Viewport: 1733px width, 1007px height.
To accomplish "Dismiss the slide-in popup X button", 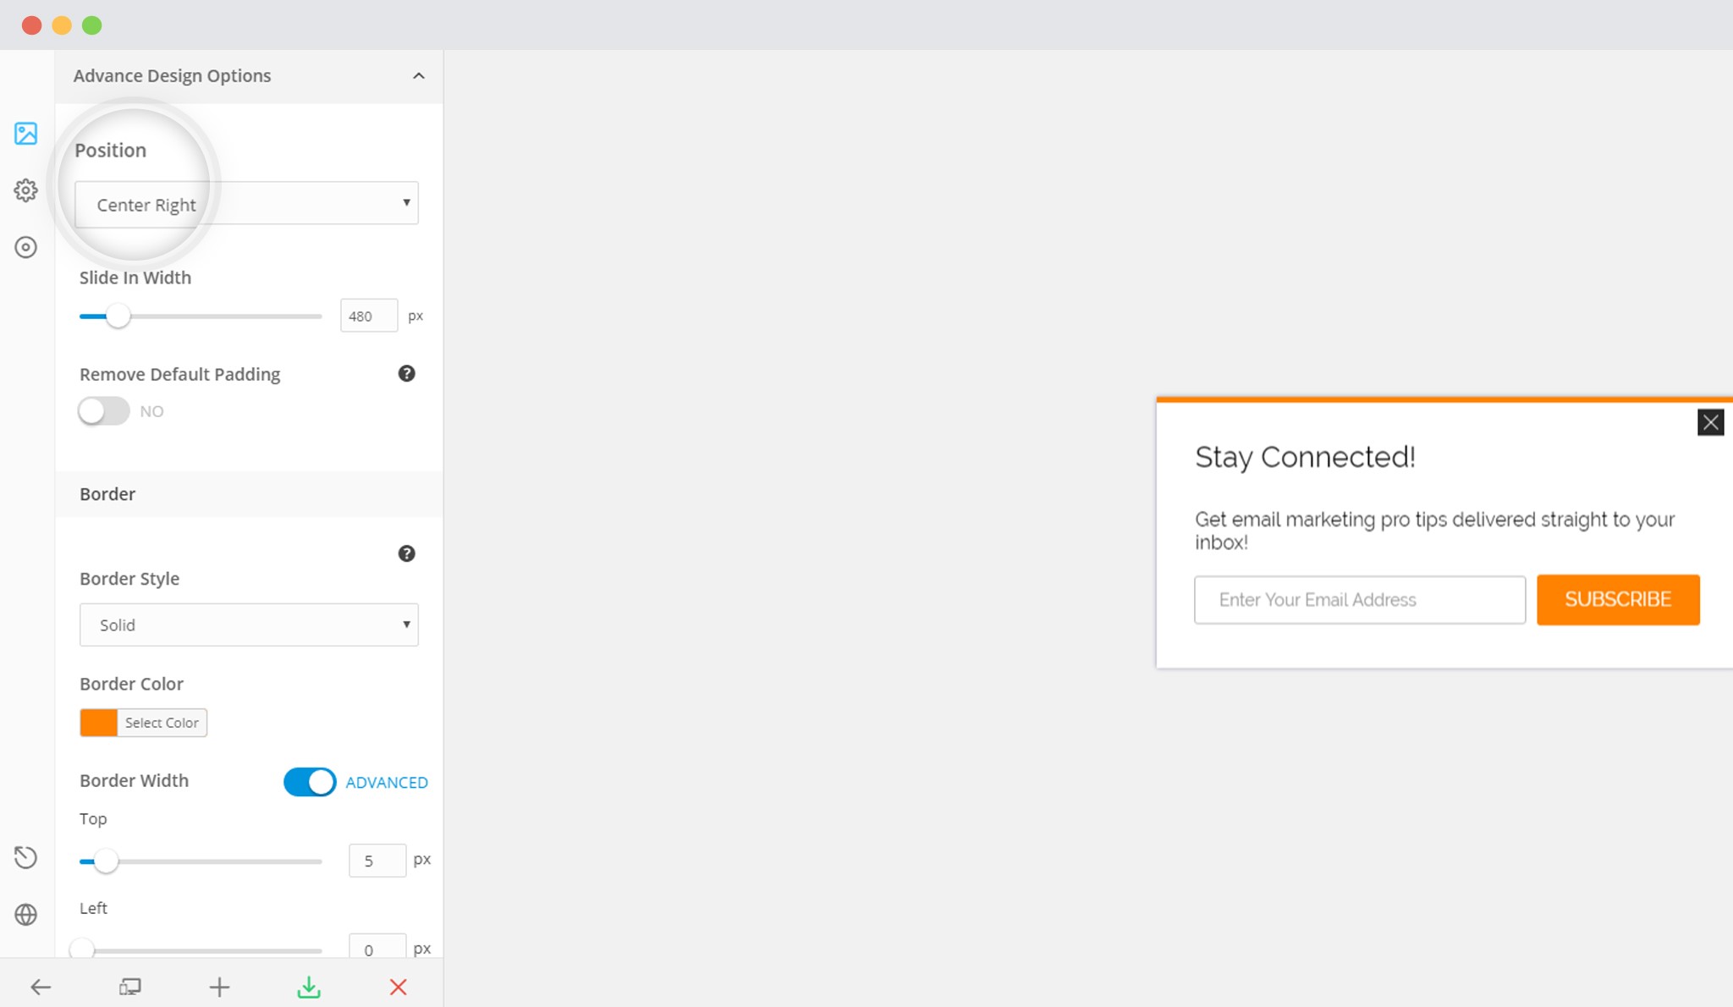I will tap(1712, 422).
